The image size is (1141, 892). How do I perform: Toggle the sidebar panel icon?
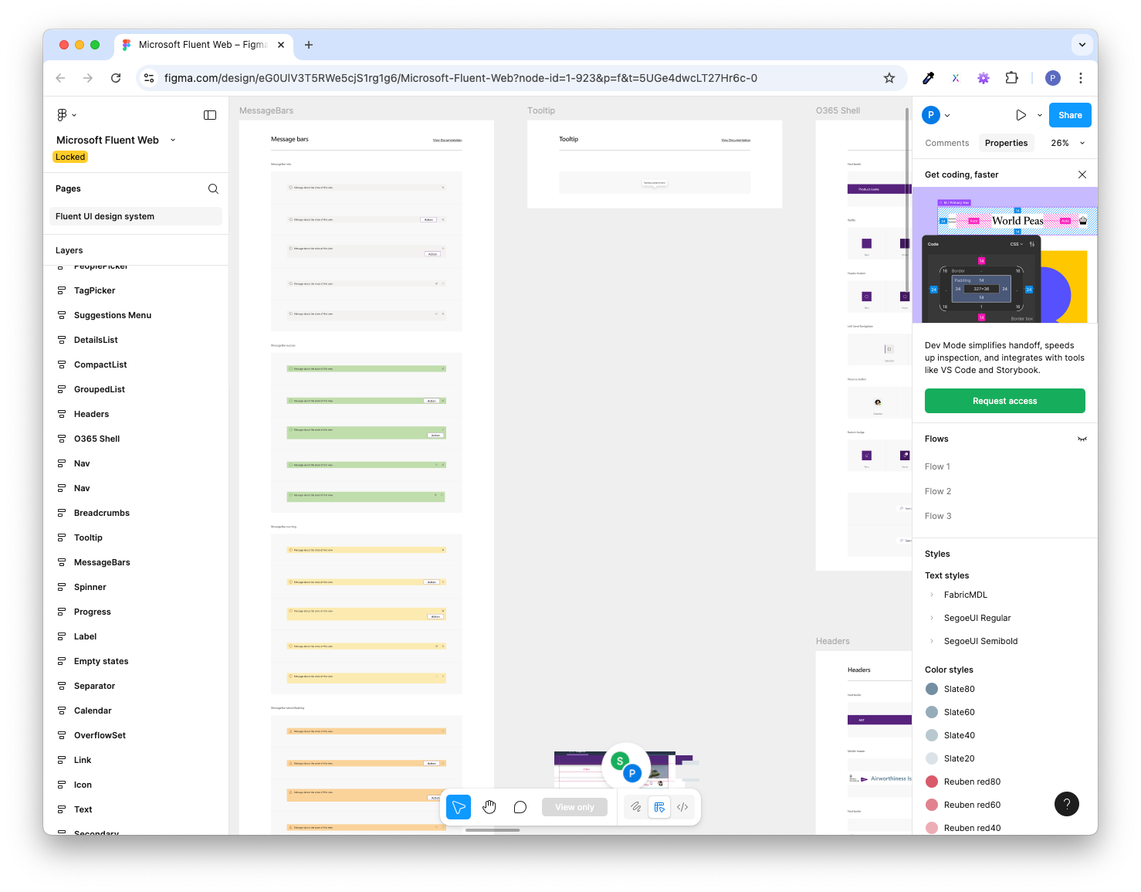pyautogui.click(x=210, y=115)
